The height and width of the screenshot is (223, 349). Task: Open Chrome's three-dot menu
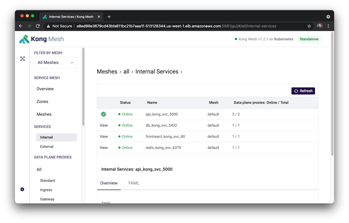click(328, 26)
